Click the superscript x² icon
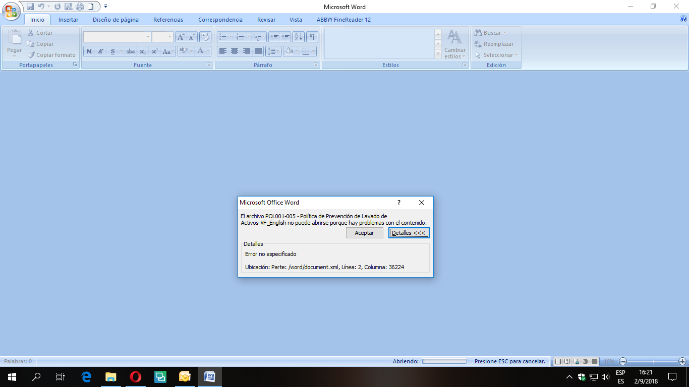This screenshot has height=387, width=689. (x=155, y=51)
